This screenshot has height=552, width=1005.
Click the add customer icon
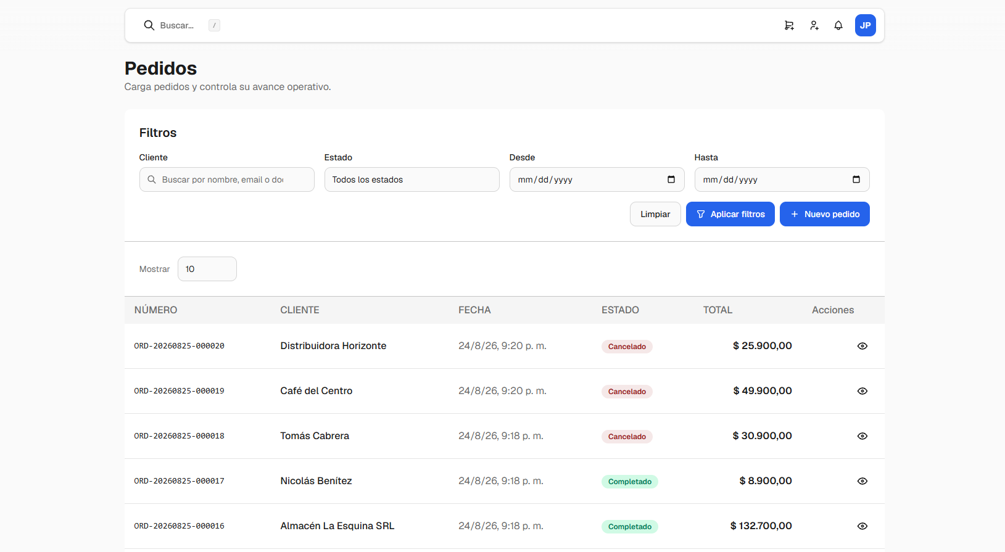[814, 25]
